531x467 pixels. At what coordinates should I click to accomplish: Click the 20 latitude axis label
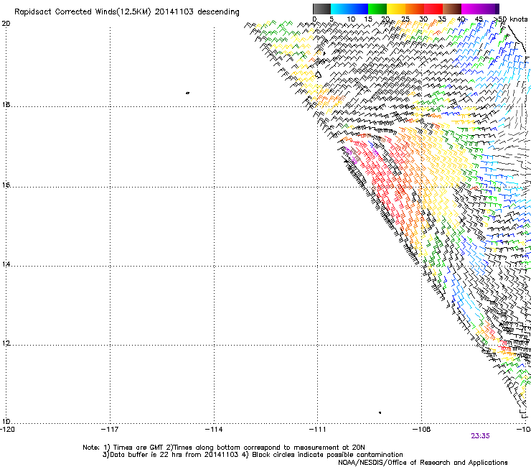[x=6, y=24]
